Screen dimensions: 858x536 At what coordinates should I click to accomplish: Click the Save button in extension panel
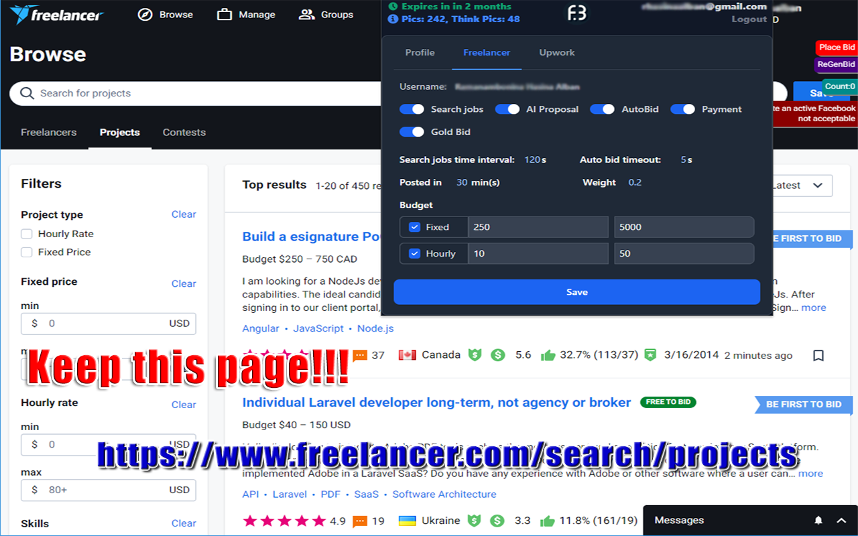pyautogui.click(x=576, y=291)
